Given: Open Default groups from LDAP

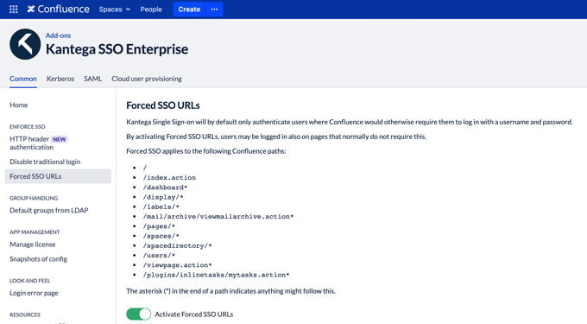Looking at the screenshot, I should click(49, 211).
